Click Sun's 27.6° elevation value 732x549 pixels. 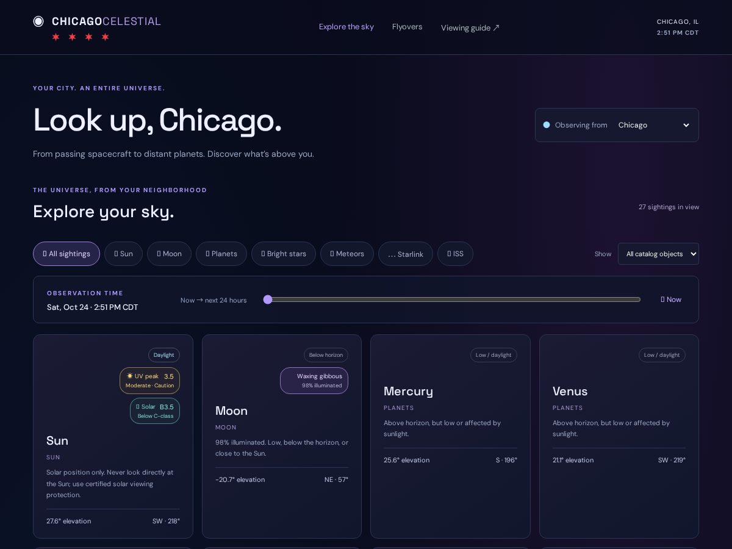pyautogui.click(x=68, y=521)
